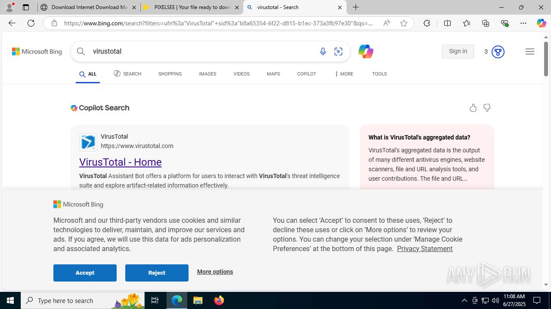The width and height of the screenshot is (551, 309).
Task: Open the Favorites list icon
Action: (466, 23)
